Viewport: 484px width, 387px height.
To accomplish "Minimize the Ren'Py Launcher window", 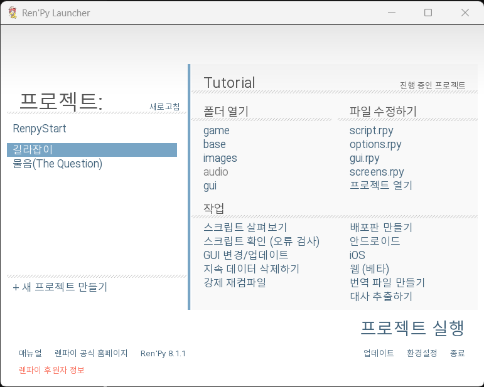I will [392, 13].
